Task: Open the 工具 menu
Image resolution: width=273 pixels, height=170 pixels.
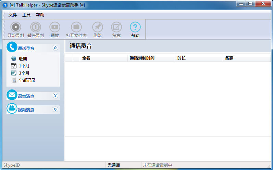Action: coord(26,15)
